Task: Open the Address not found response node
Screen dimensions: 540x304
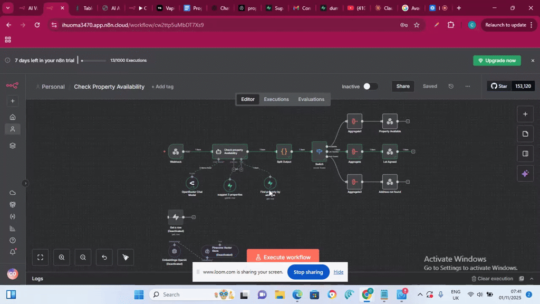Action: coord(390,182)
